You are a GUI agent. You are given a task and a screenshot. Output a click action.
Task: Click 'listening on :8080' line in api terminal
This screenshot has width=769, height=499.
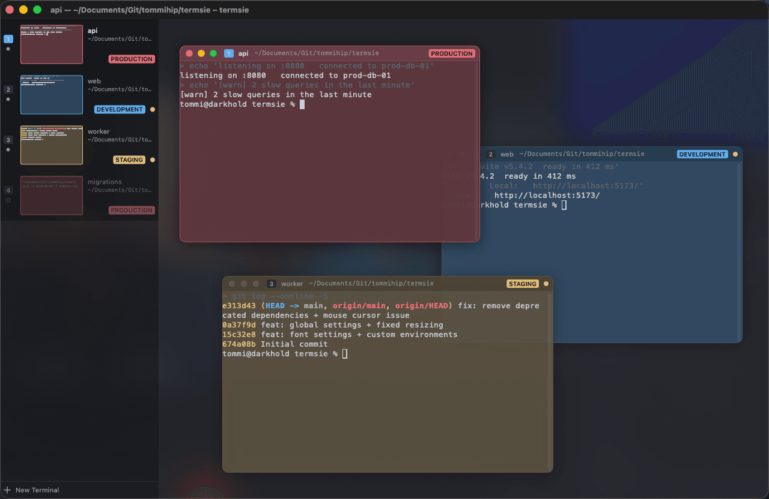[x=285, y=76]
